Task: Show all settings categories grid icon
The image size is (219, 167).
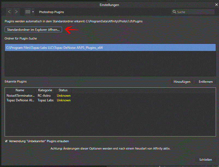Action: 28,12
